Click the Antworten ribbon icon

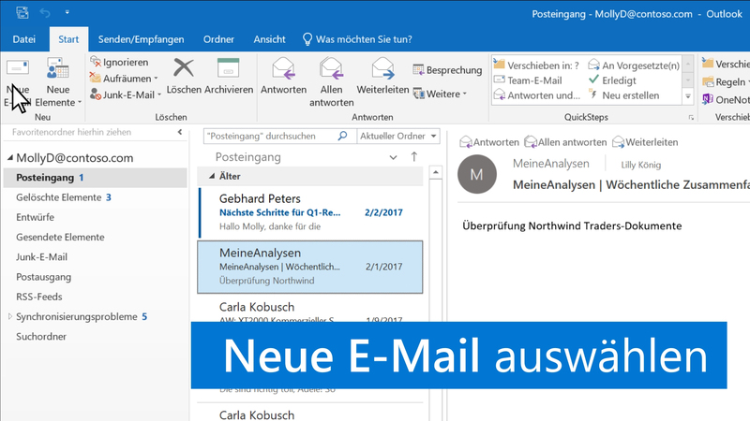pyautogui.click(x=283, y=68)
